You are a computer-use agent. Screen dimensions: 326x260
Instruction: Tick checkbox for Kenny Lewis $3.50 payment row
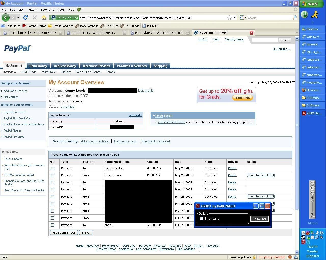click(x=52, y=175)
